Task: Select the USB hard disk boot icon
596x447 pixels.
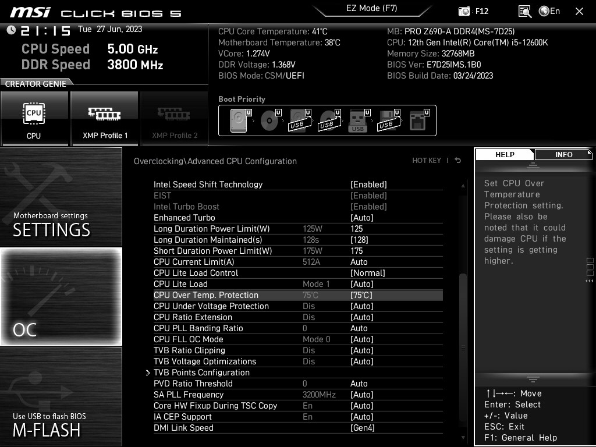Action: click(300, 120)
